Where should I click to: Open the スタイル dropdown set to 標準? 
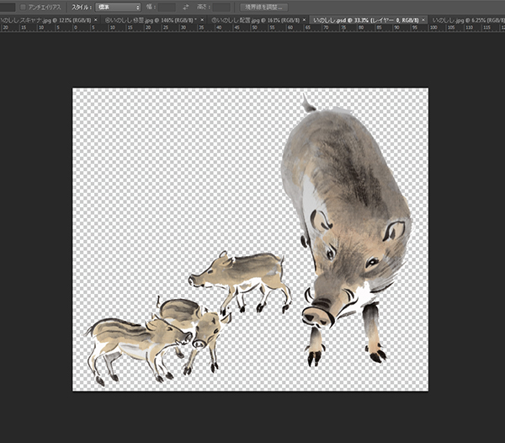[x=118, y=7]
